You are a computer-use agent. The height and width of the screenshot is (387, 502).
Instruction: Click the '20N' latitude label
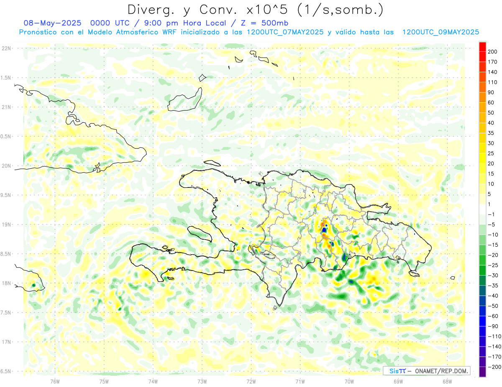(6, 166)
